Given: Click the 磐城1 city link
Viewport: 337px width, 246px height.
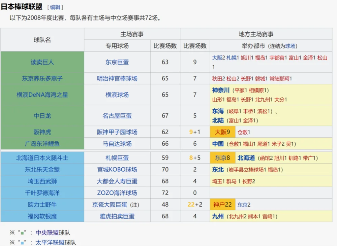Looking at the screenshot, I should coord(261,78).
